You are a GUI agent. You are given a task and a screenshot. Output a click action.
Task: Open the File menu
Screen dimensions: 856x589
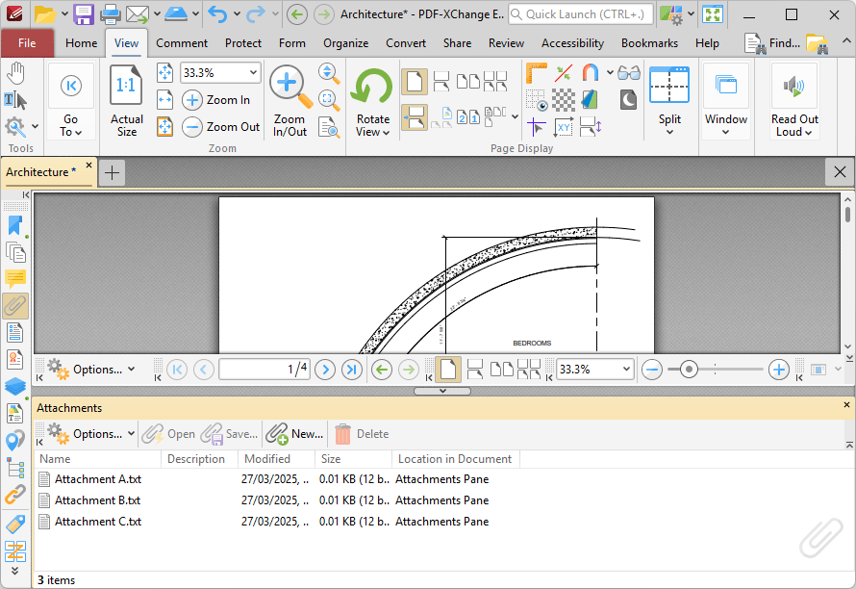(27, 43)
